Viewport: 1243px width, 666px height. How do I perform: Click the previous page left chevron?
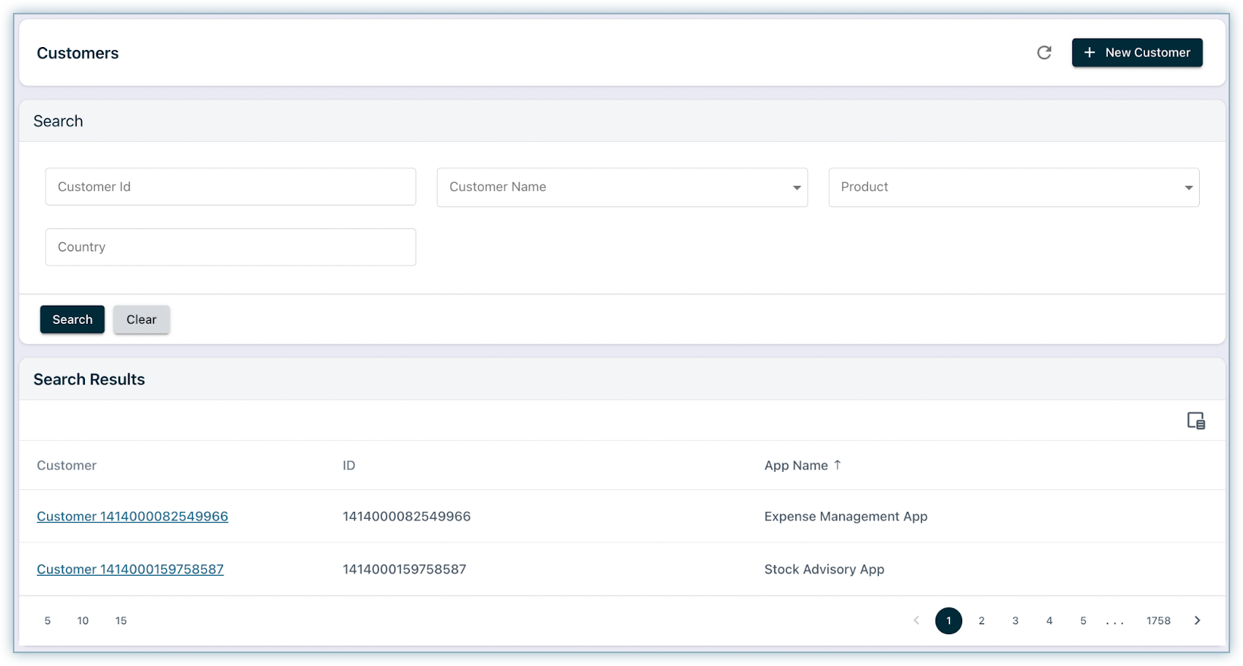click(x=916, y=620)
